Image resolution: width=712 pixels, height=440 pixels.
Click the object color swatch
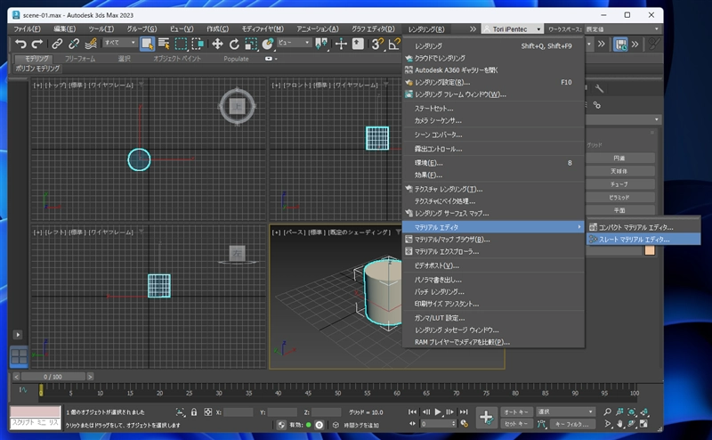650,250
